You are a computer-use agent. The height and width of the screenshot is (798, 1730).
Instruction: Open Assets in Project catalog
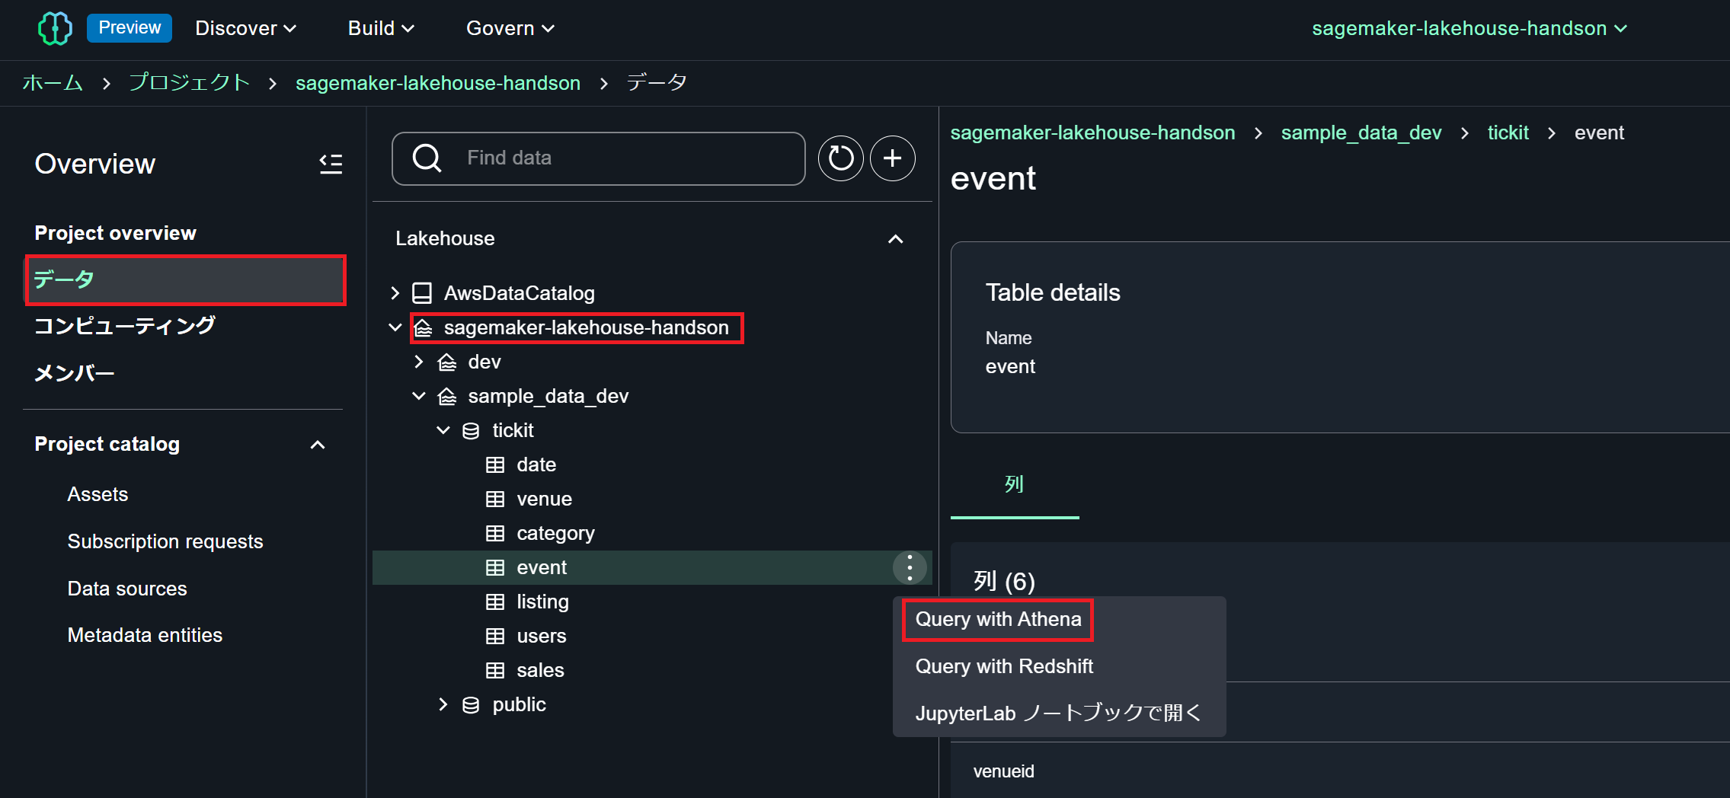point(98,494)
